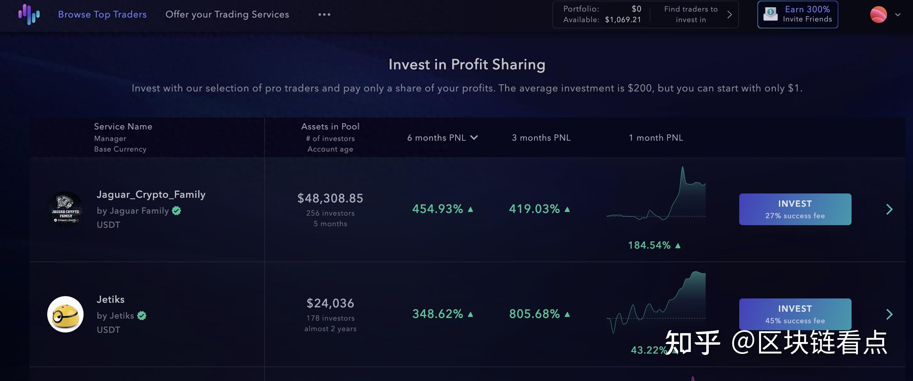Open Offer your Trading Services menu
Screen dimensions: 913x381
tap(227, 14)
